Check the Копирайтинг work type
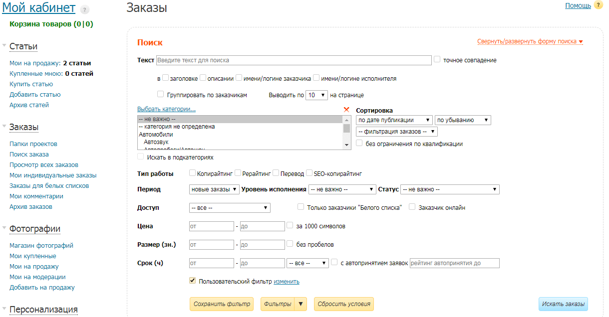The width and height of the screenshot is (609, 317). point(193,173)
